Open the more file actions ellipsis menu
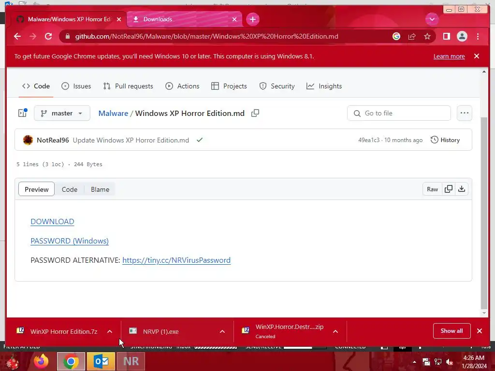The height and width of the screenshot is (371, 495). 465,113
